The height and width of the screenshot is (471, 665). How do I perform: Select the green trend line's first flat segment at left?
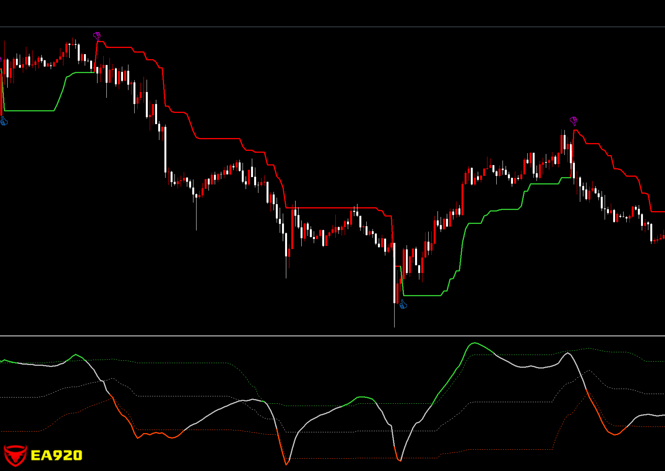29,111
